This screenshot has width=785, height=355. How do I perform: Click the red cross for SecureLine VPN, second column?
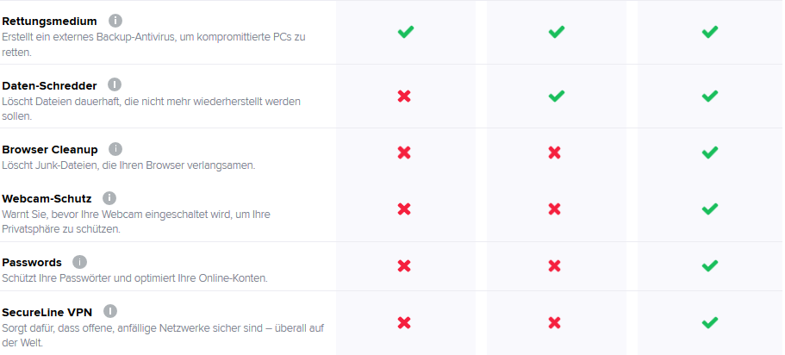(x=555, y=323)
